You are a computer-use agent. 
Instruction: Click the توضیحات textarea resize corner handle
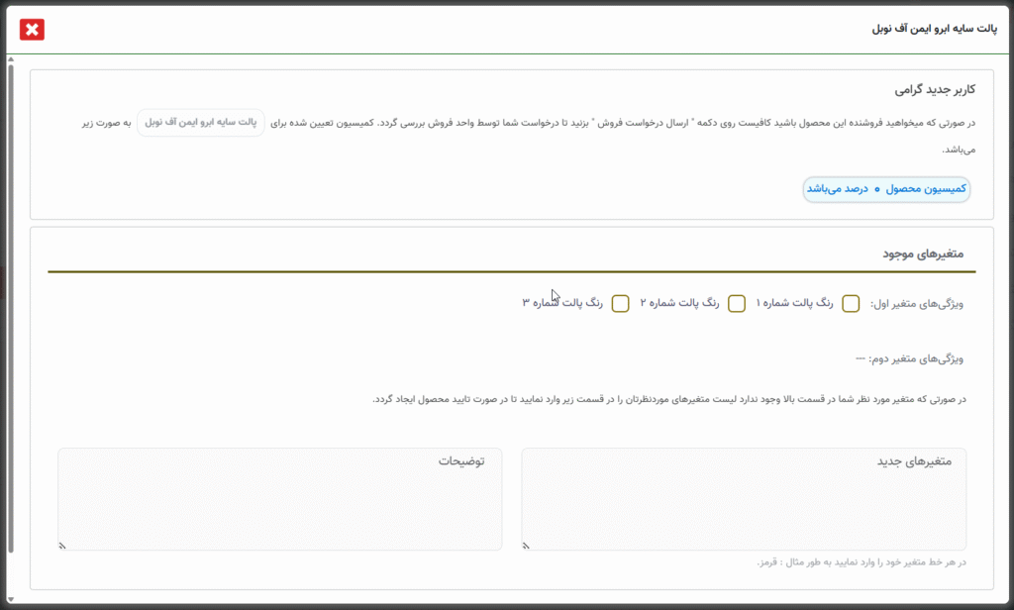[x=63, y=545]
